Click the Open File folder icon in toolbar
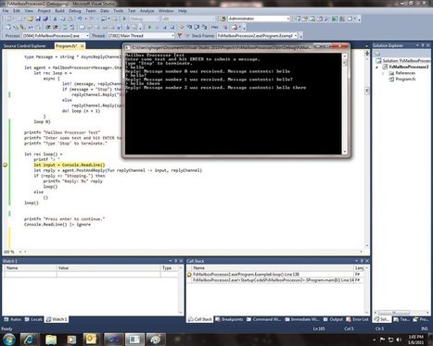 coord(30,19)
